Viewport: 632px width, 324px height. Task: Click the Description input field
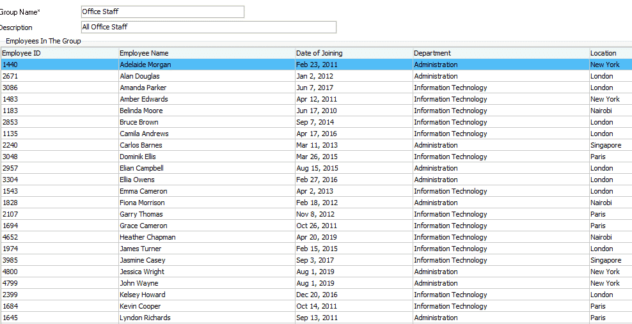point(209,27)
